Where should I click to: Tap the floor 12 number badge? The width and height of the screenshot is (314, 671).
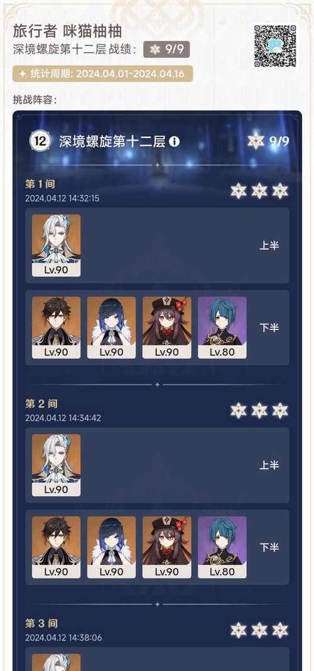point(40,142)
